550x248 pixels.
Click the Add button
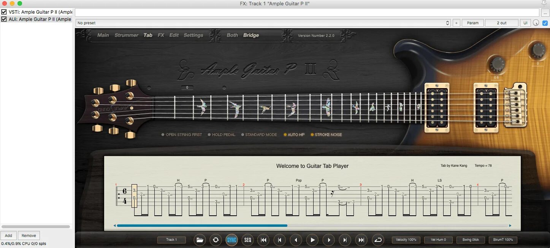point(8,235)
